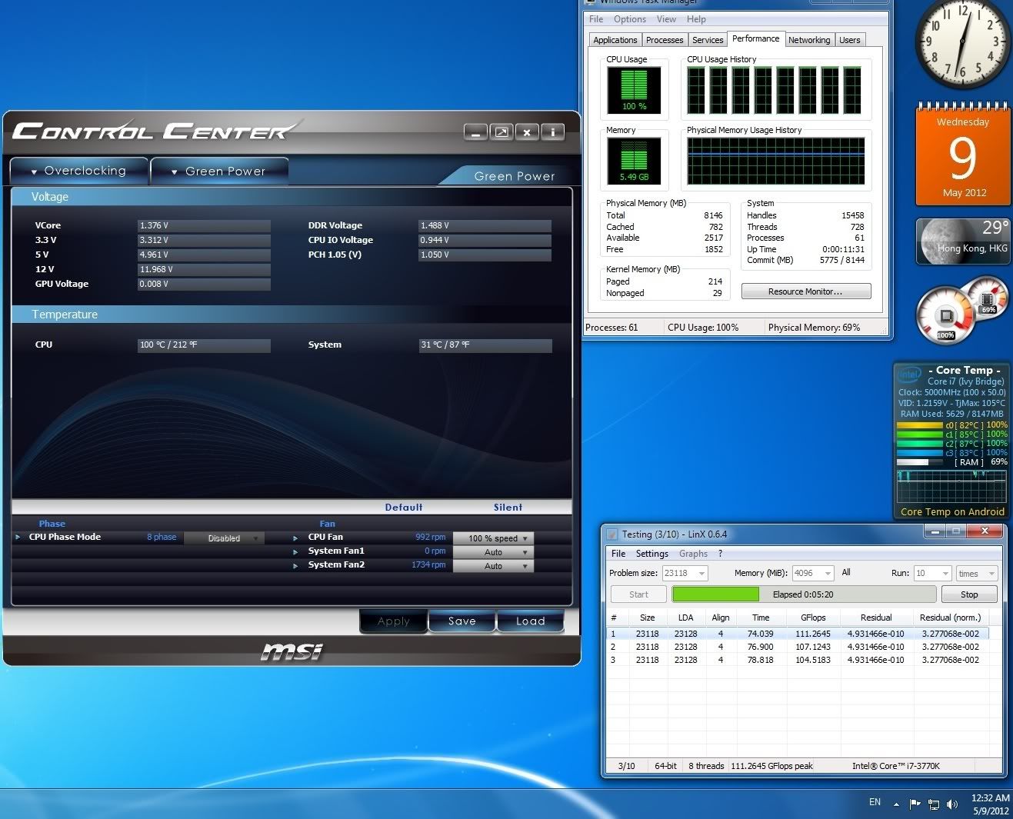Click '111.2645 GFlops peak' in LinX status bar
The width and height of the screenshot is (1013, 819).
click(771, 766)
